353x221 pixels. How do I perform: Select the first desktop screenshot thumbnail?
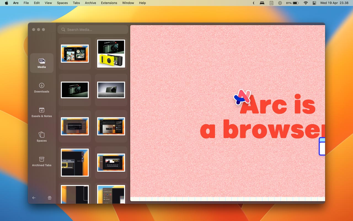[75, 54]
